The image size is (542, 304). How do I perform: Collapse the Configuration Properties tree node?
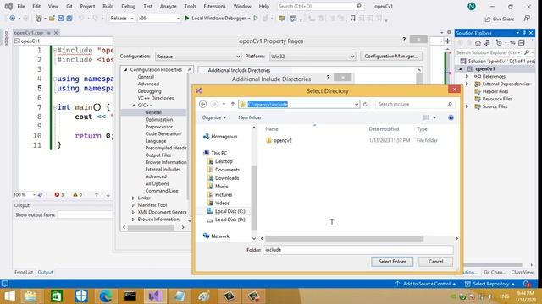click(126, 69)
